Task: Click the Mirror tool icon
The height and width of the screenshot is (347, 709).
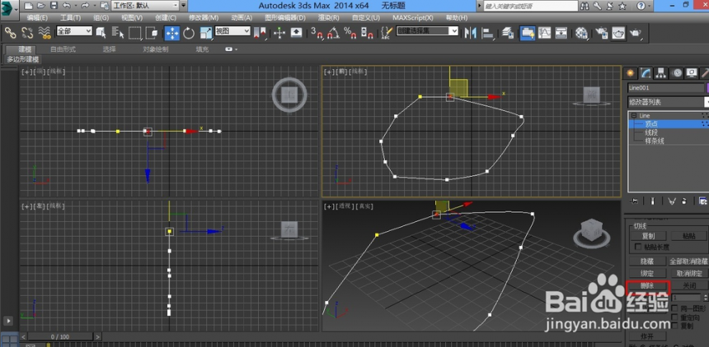Action: click(x=471, y=33)
